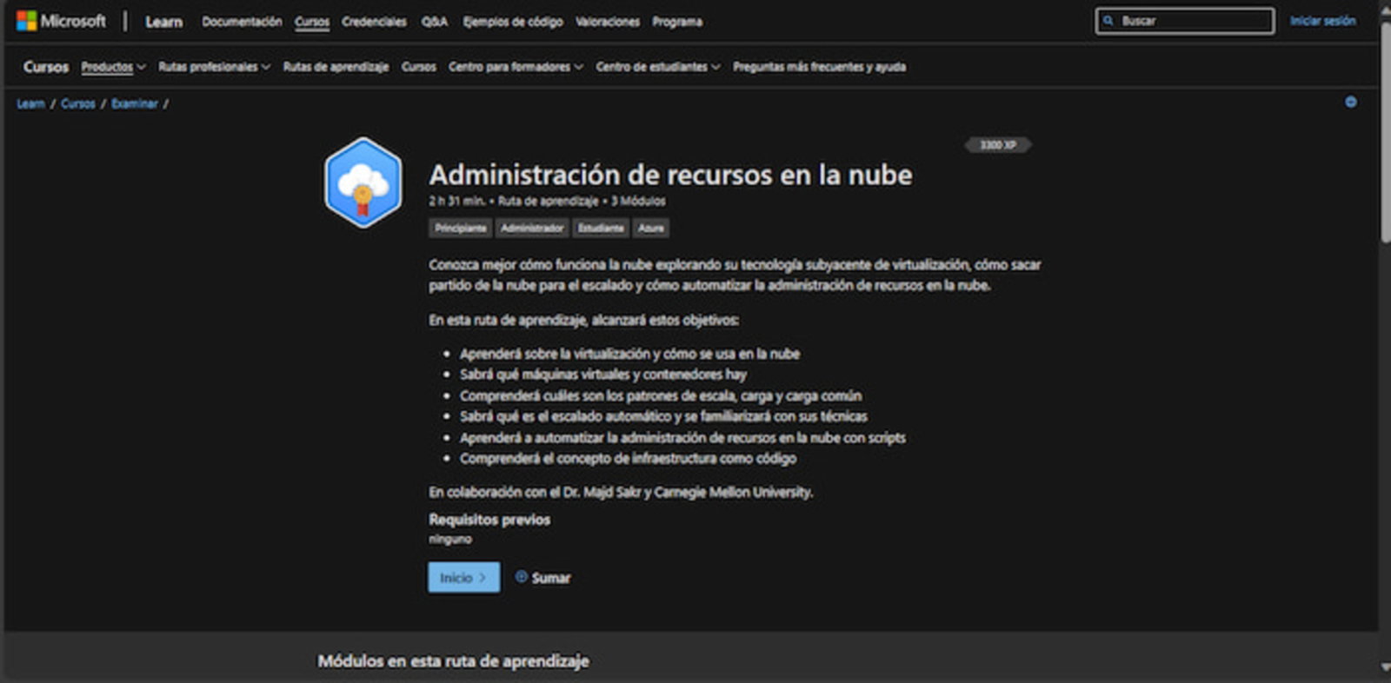Image resolution: width=1391 pixels, height=683 pixels.
Task: Click the search magnifier icon
Action: point(1108,21)
